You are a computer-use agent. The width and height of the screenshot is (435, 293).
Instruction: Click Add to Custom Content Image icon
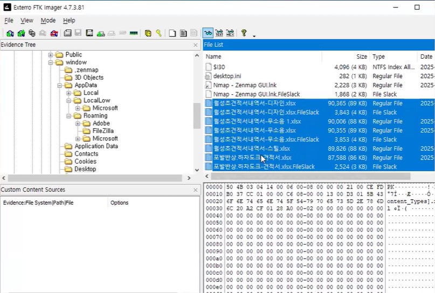click(x=100, y=33)
